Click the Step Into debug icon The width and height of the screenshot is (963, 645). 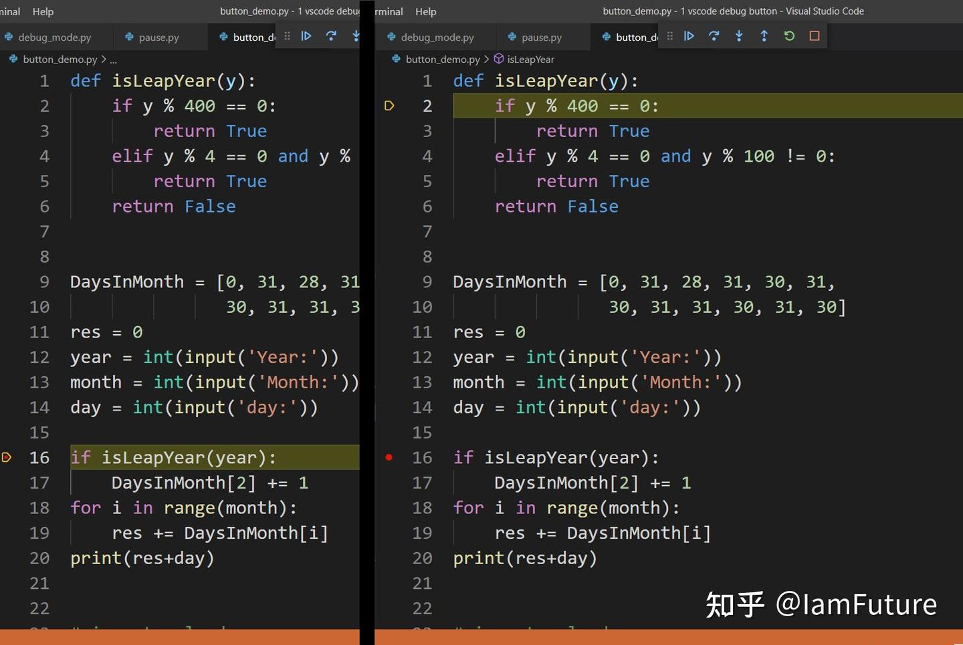tap(738, 37)
